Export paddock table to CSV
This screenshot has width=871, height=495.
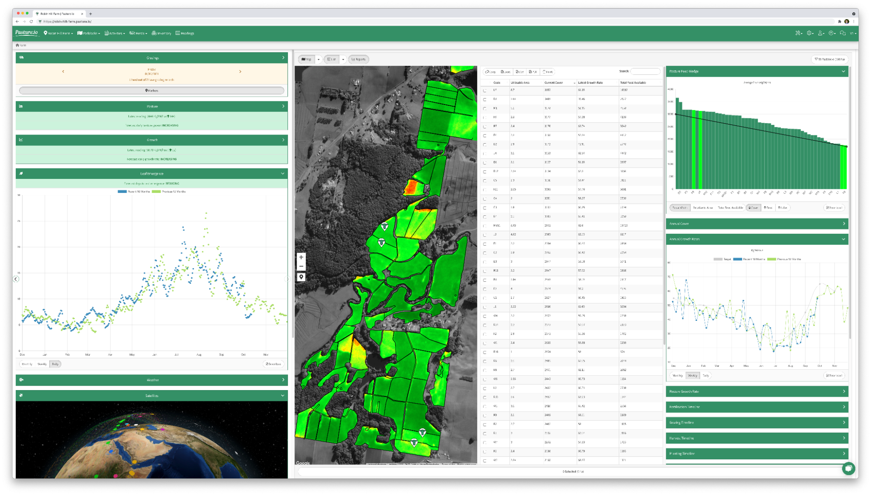click(x=519, y=72)
